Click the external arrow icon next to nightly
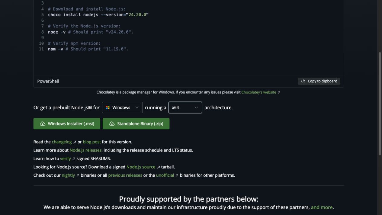The width and height of the screenshot is (382, 215). point(78,175)
